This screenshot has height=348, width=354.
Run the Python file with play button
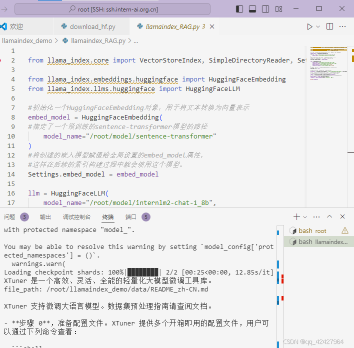pos(309,26)
